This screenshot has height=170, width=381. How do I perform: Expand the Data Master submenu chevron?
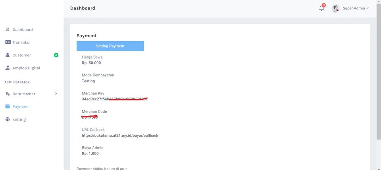[56, 94]
